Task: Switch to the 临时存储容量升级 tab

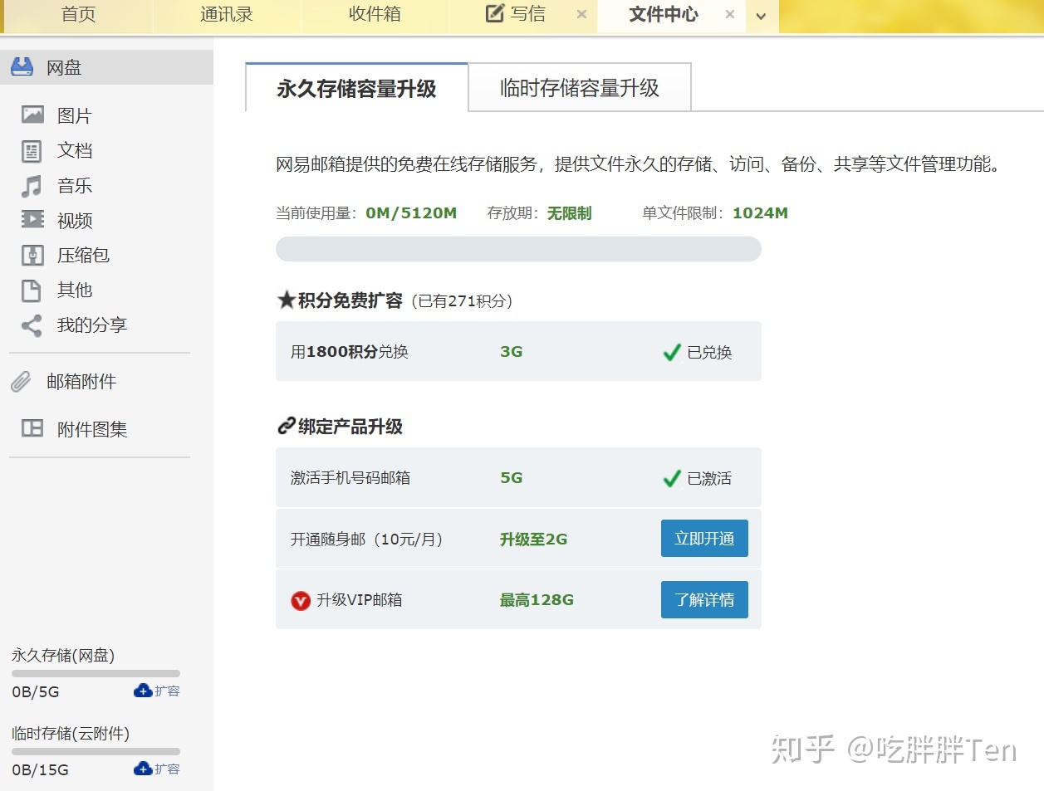Action: click(x=580, y=86)
